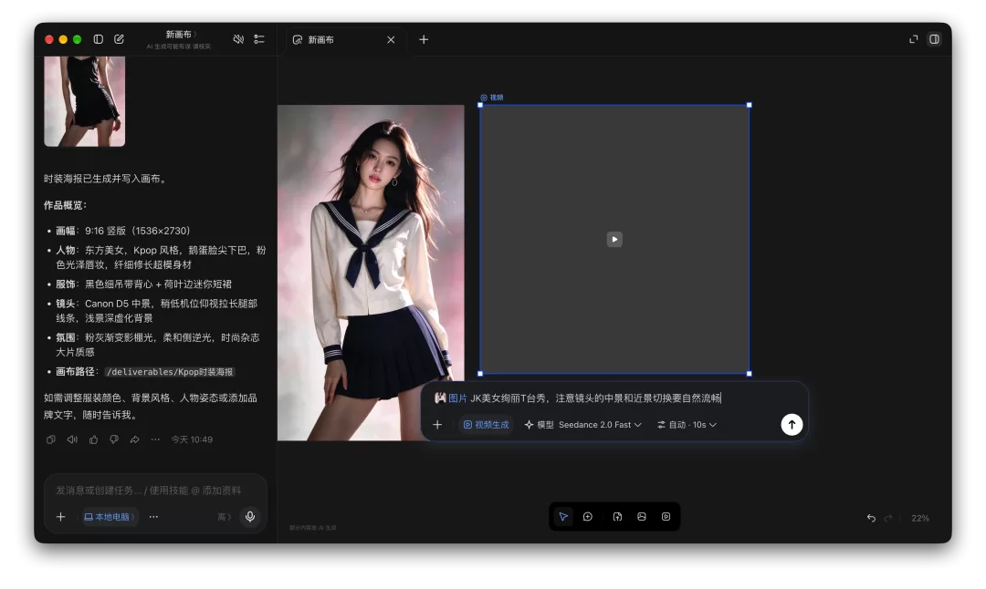Screen dimensions: 986x589
Task: Open the black dress thumbnail in chat
Action: (x=84, y=101)
